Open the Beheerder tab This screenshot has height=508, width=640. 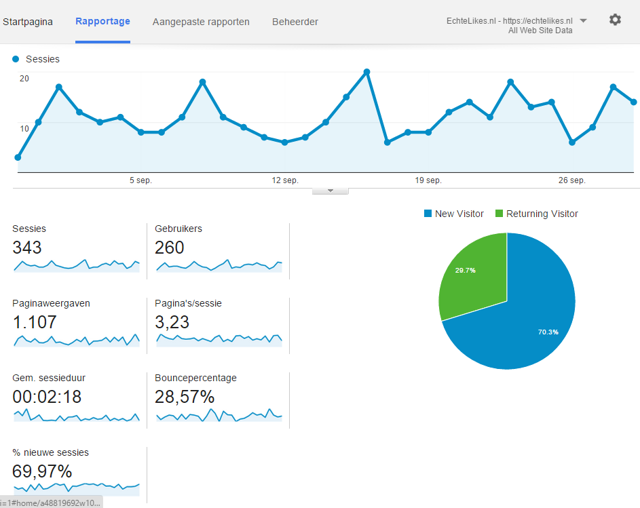pos(295,22)
